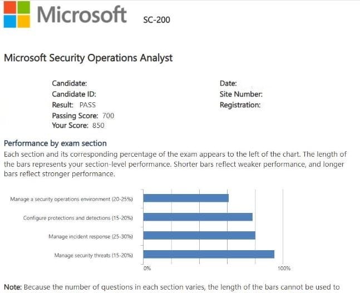The image size is (360, 293).
Task: Click the Date field label
Action: click(x=228, y=83)
